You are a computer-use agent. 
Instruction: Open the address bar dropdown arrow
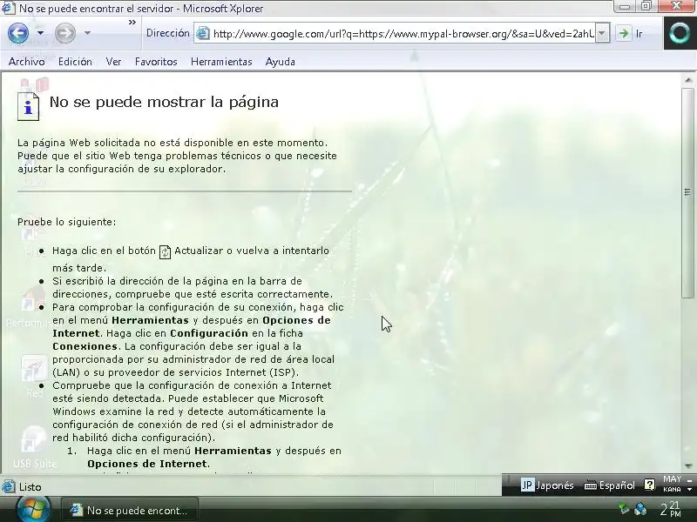tap(602, 33)
